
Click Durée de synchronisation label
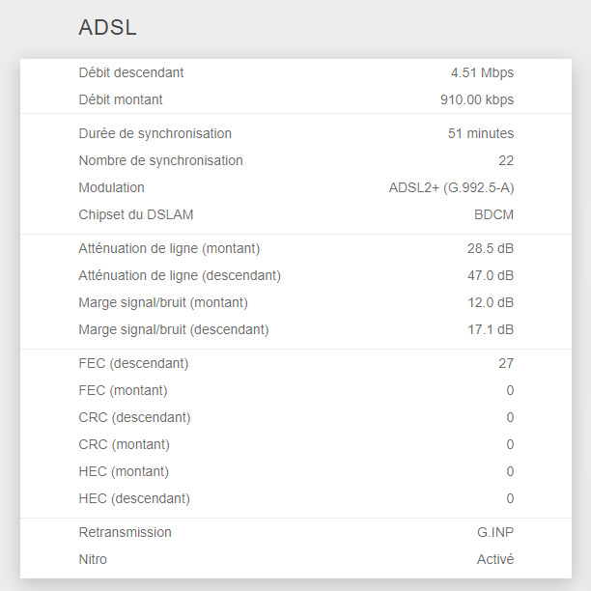(155, 133)
